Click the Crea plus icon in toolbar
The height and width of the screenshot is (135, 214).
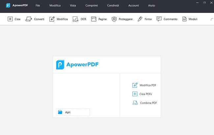(10, 19)
